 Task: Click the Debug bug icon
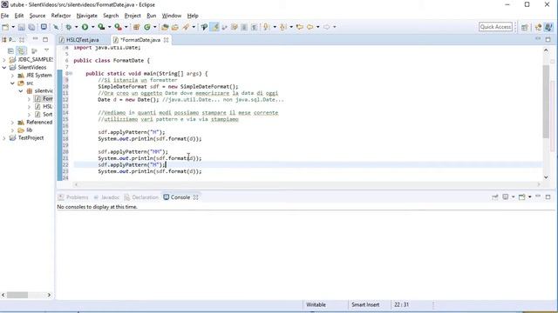(69, 27)
